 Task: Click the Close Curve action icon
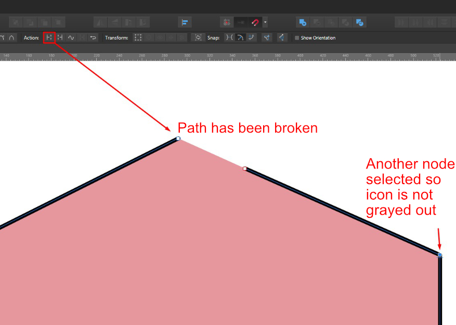tap(60, 37)
